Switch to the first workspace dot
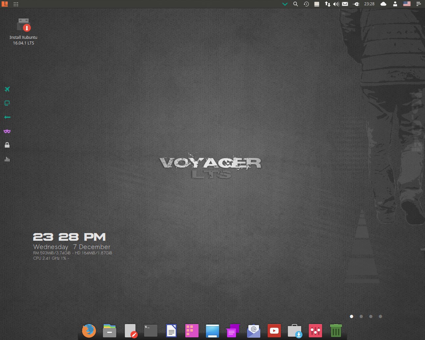Screen dimensions: 425x340 (x=352, y=316)
